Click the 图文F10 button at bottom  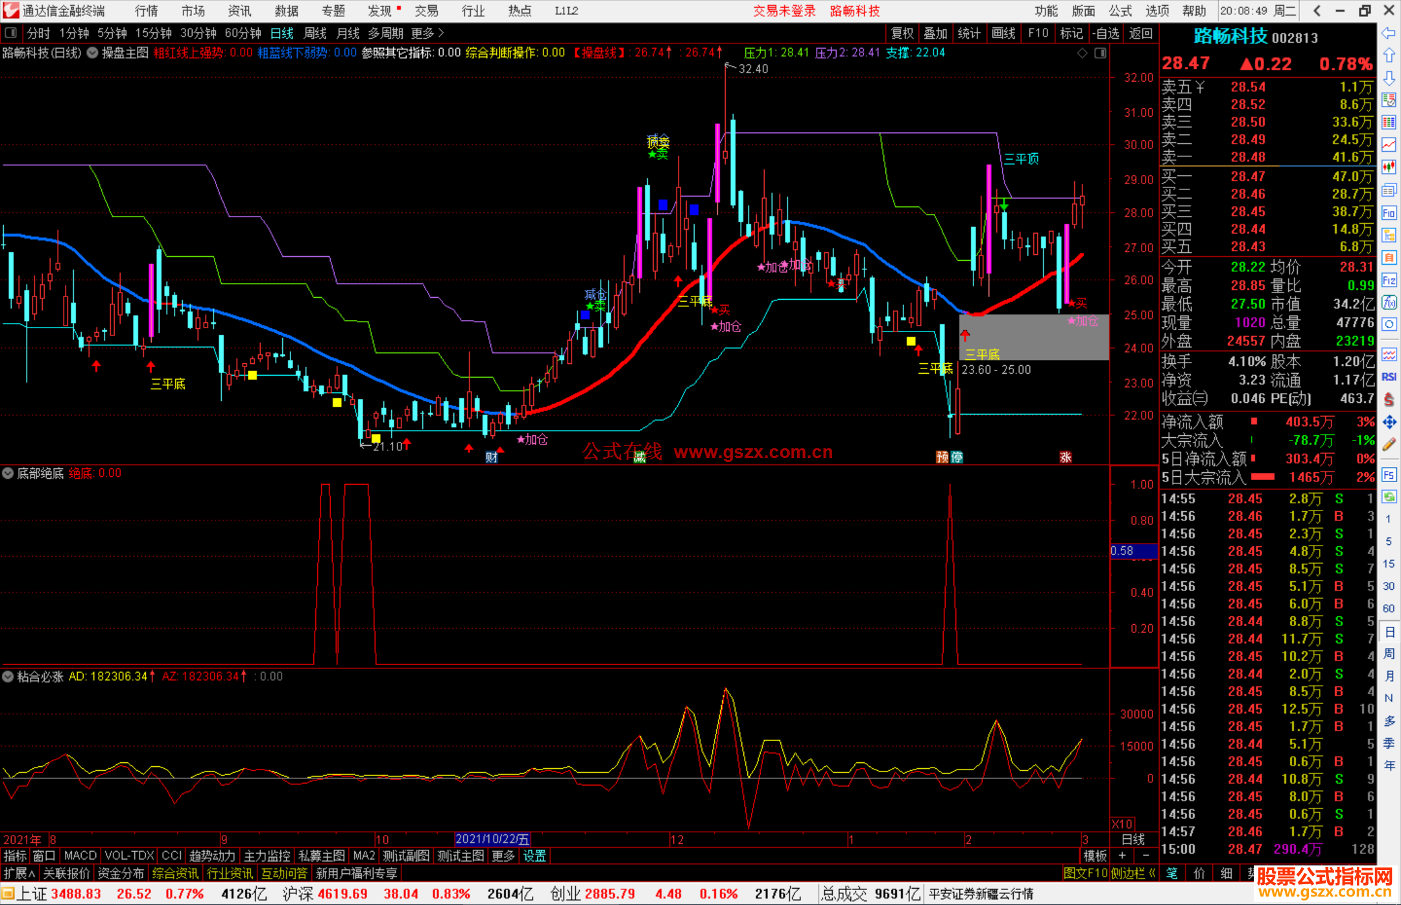(x=1086, y=874)
